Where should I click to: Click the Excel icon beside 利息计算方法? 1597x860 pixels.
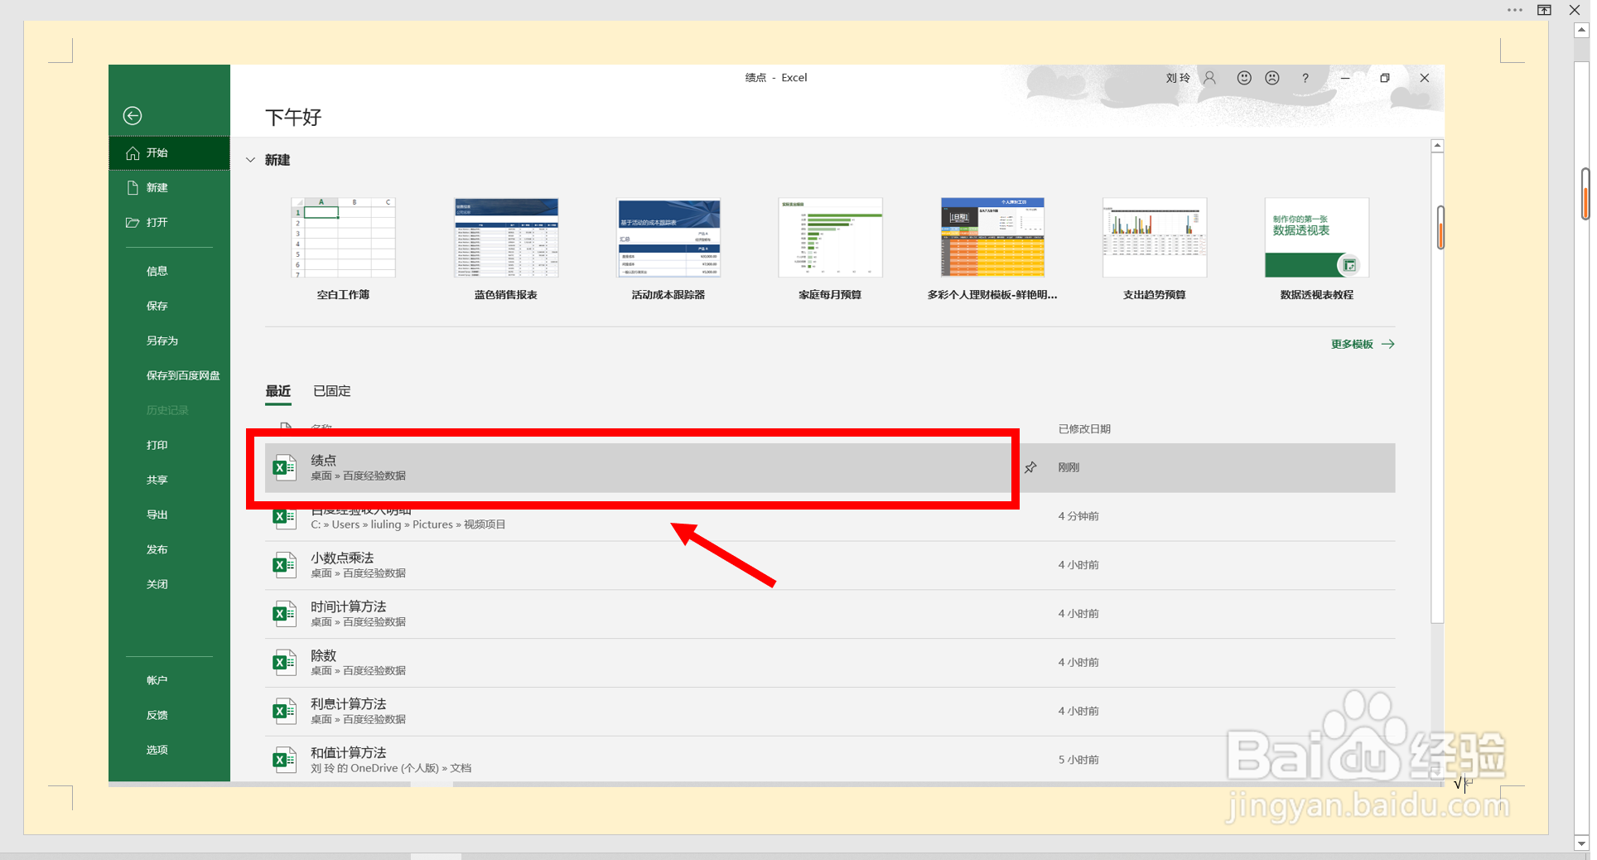click(285, 712)
